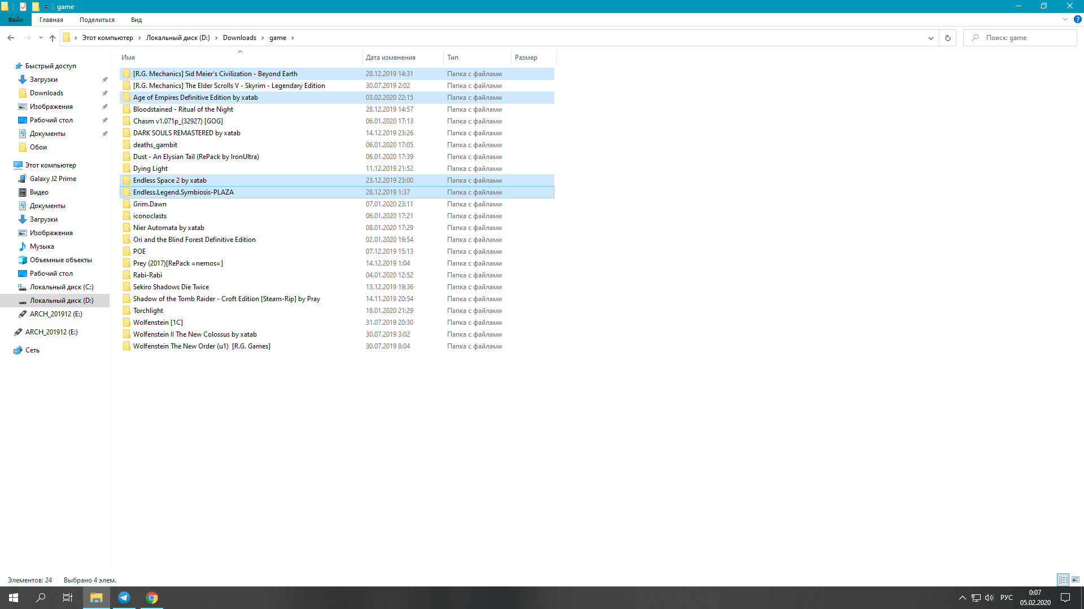The image size is (1084, 609).
Task: Select the Sekiro Shadows Die Twice folder
Action: [337, 287]
